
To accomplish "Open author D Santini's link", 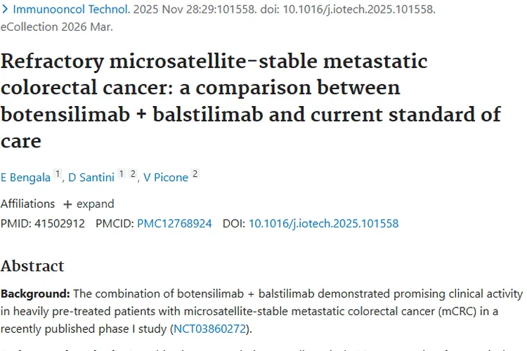I will 91,178.
